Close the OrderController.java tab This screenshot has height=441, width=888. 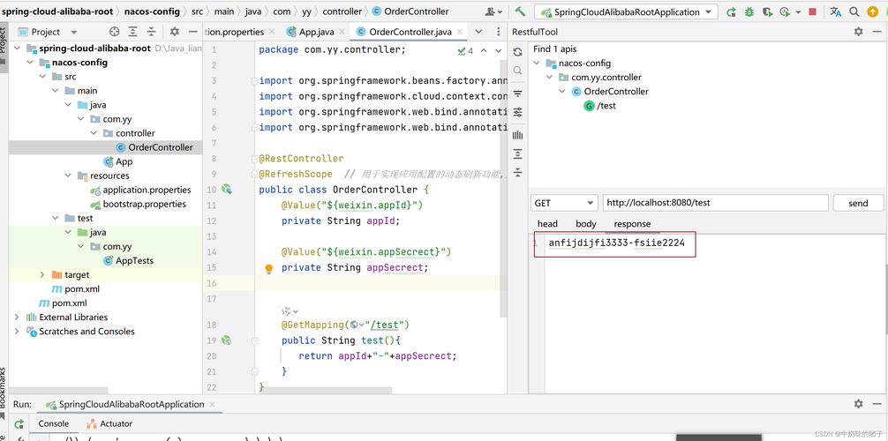459,33
